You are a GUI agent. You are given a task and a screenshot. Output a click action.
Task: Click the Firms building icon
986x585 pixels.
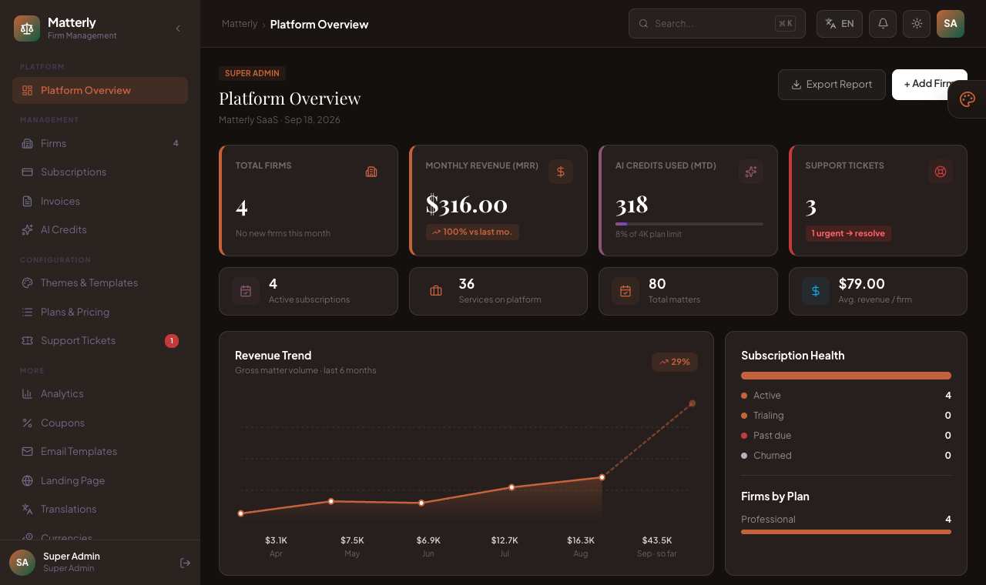[x=27, y=143]
